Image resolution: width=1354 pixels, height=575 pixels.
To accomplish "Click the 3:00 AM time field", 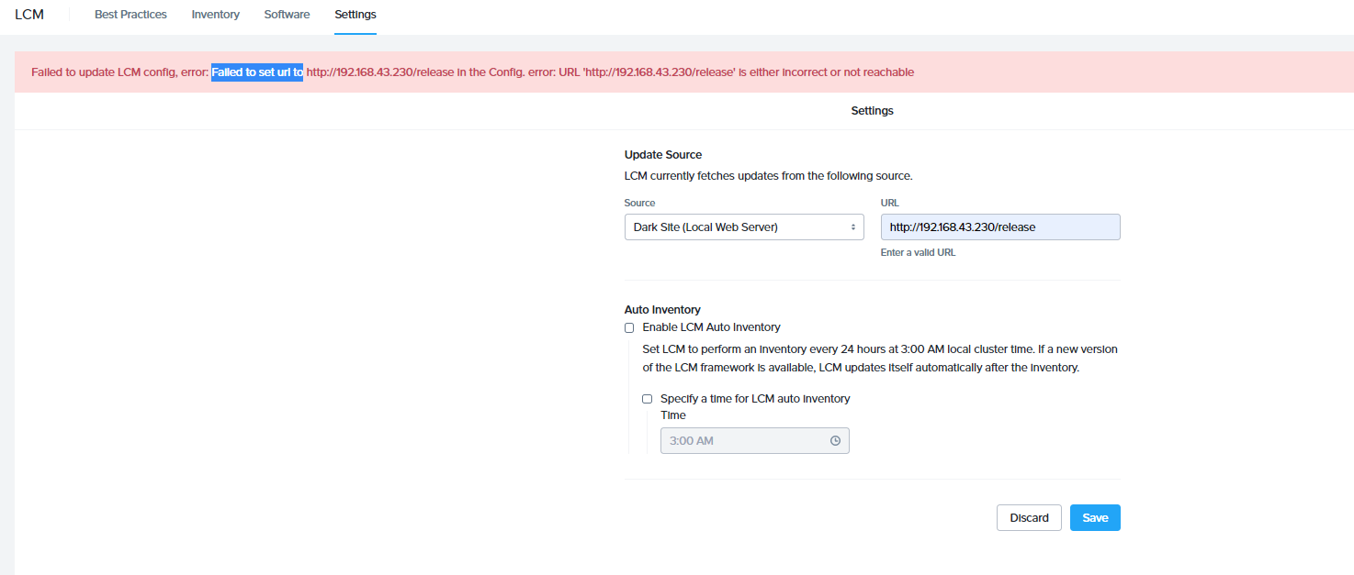I will click(x=755, y=441).
